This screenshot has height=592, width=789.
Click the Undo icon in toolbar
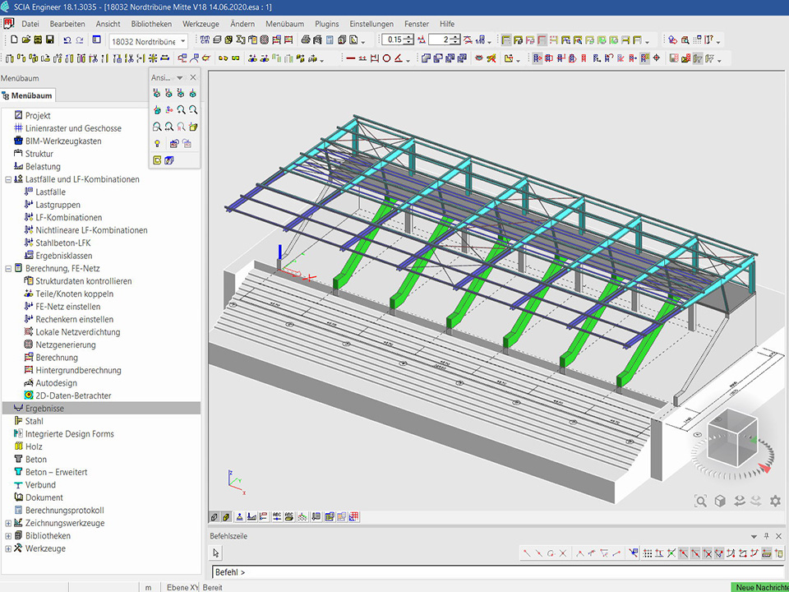(67, 39)
